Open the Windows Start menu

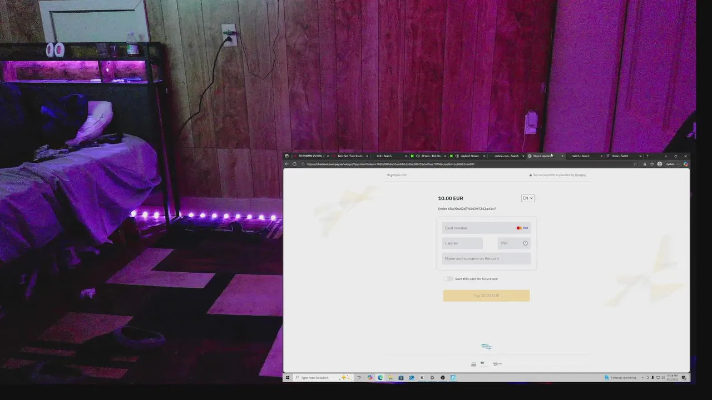(x=288, y=378)
